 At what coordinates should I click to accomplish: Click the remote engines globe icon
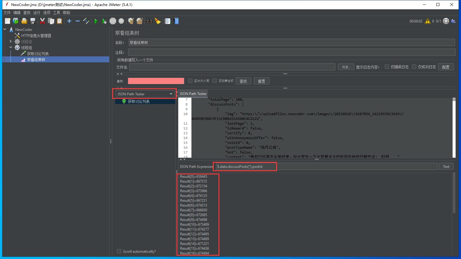446,21
